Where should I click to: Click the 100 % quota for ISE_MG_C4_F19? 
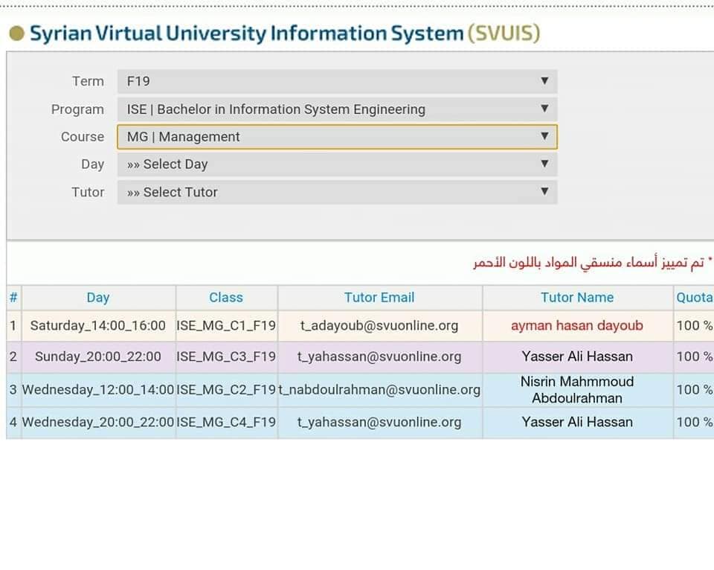click(x=694, y=423)
